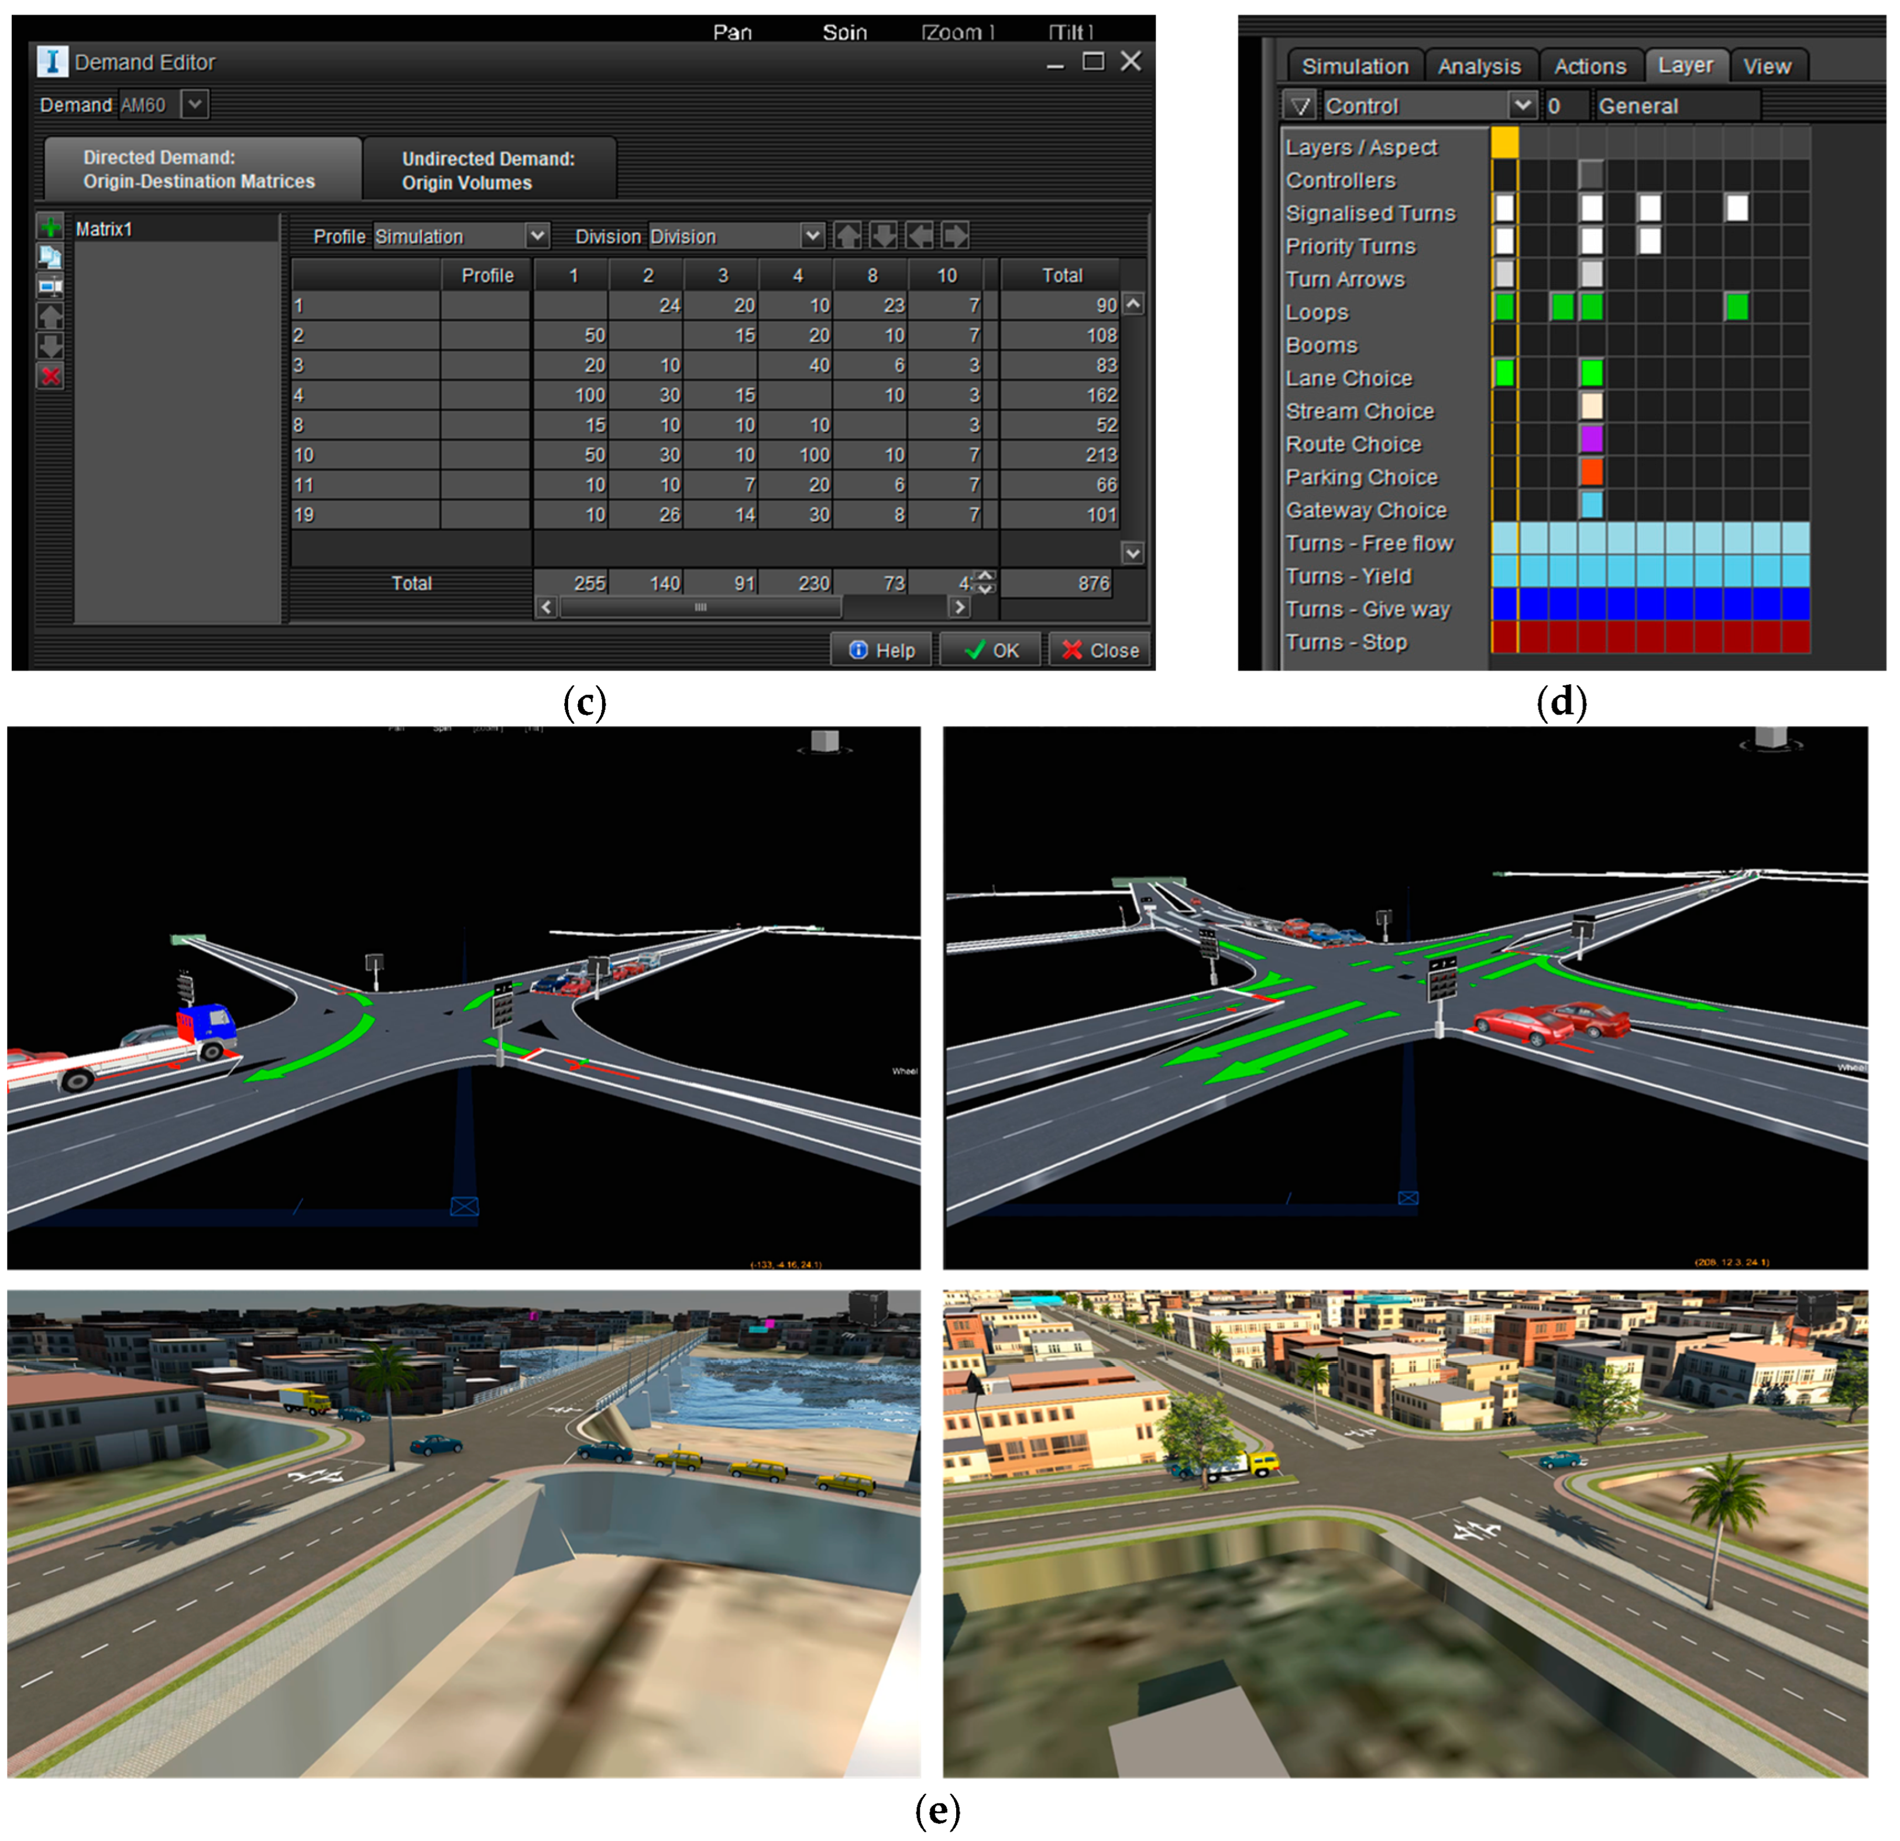1900x1841 pixels.
Task: Select Matrix1 in the matrix list
Action: click(x=104, y=230)
